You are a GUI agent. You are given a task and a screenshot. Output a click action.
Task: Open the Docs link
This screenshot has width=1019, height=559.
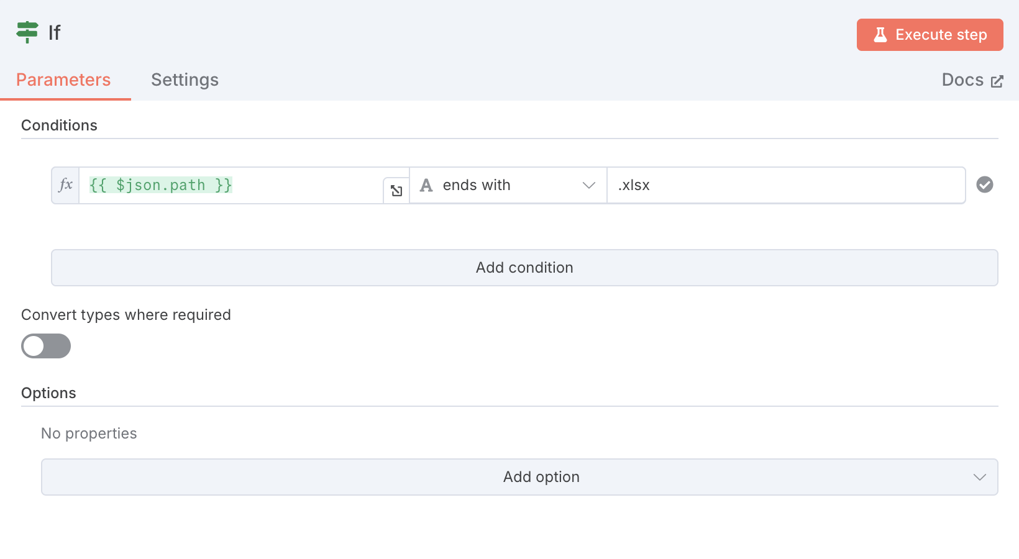(x=962, y=80)
